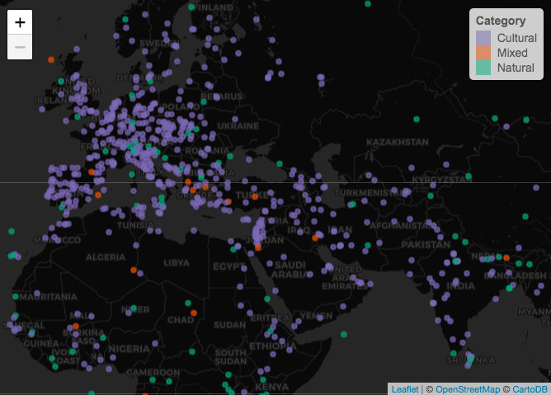Select the green Natural marker above Kazakhstan label
The height and width of the screenshot is (395, 551).
[415, 120]
